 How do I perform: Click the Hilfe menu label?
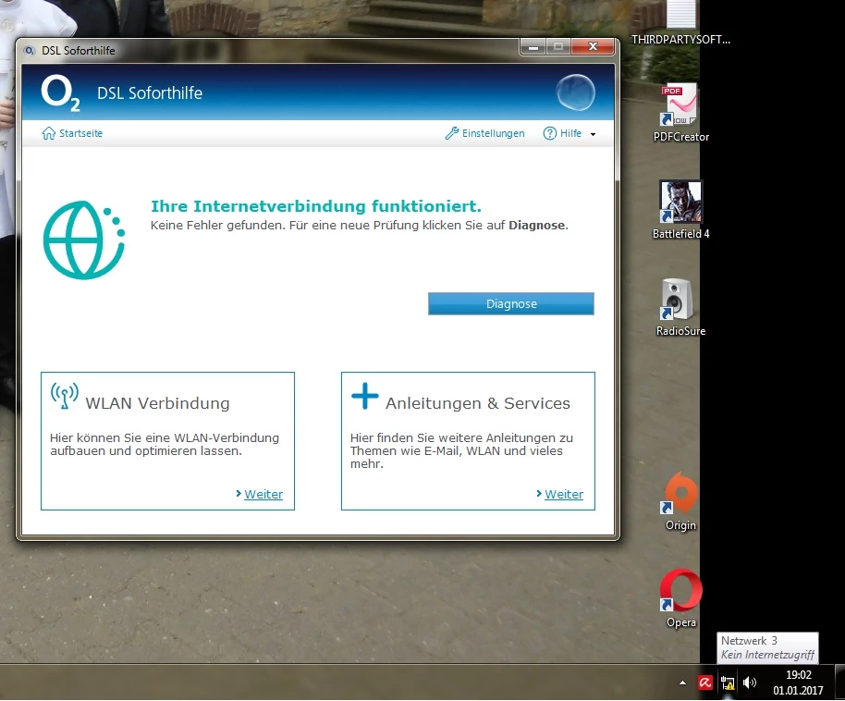(570, 133)
